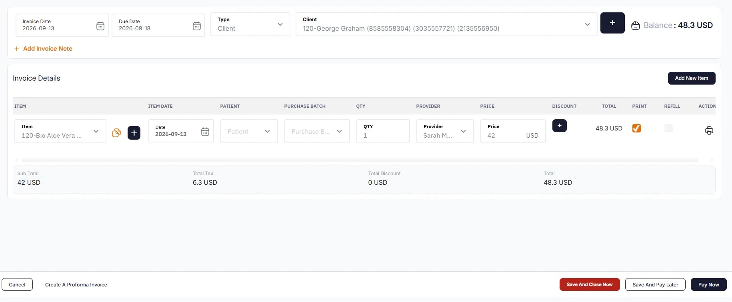Click the Discount plus button
The image size is (732, 302).
560,126
